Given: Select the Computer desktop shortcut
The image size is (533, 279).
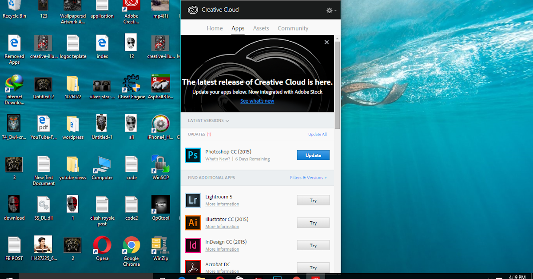Looking at the screenshot, I should (102, 168).
